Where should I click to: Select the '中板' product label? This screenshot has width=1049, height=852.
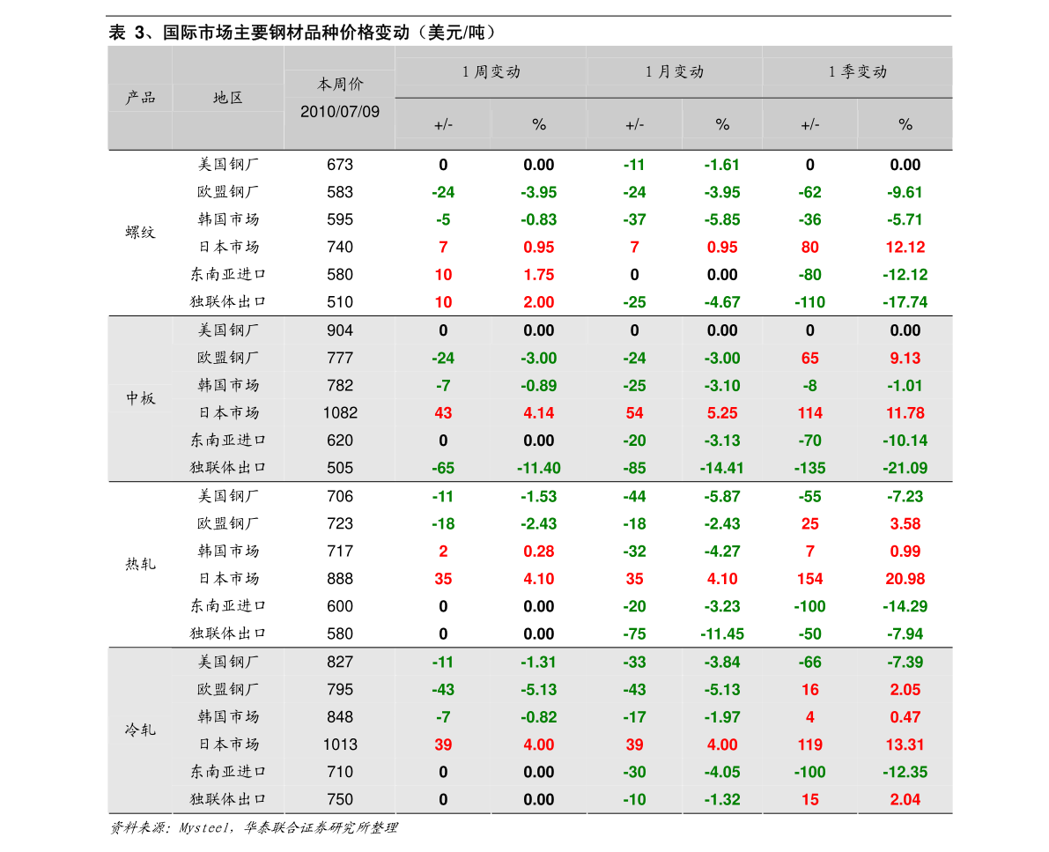click(141, 398)
